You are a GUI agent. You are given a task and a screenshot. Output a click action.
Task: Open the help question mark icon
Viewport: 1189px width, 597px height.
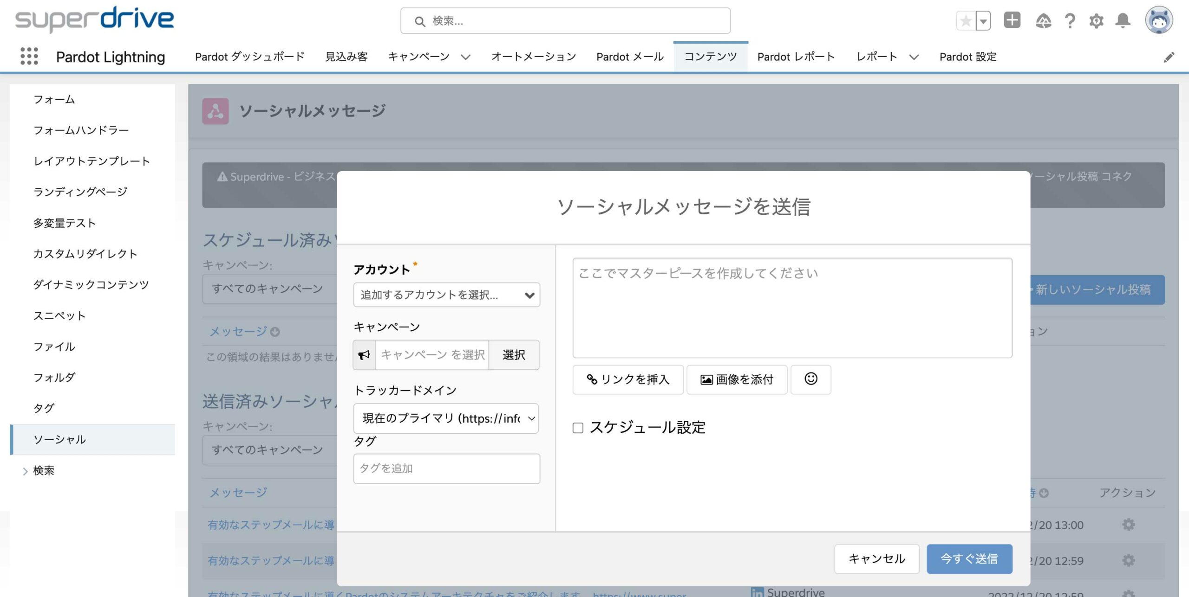pos(1070,21)
